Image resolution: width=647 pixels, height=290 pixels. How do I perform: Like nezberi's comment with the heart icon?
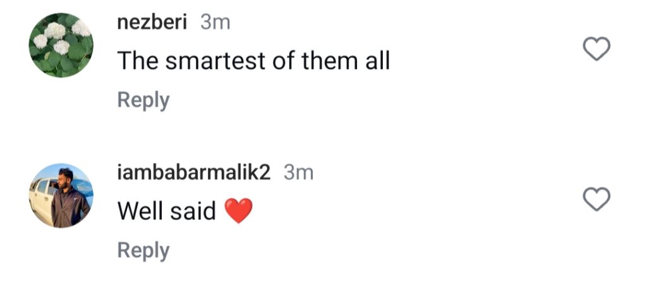596,49
